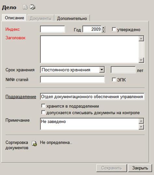Open the Документы tab
Image resolution: width=154 pixels, height=175 pixels.
tap(41, 18)
